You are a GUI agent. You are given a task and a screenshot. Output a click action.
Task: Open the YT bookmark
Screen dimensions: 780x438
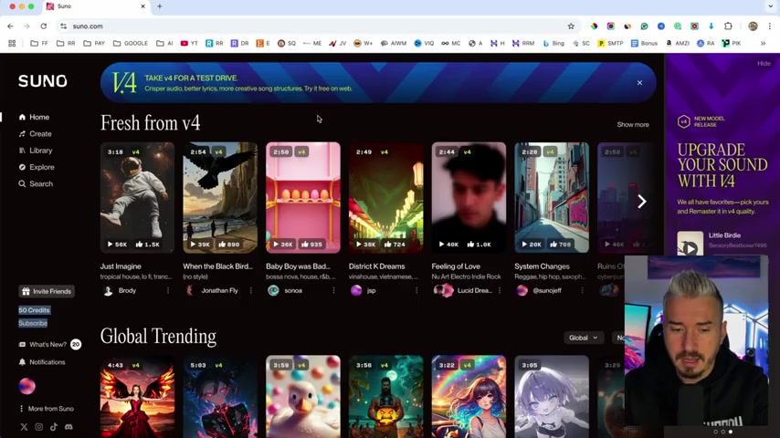tap(189, 43)
